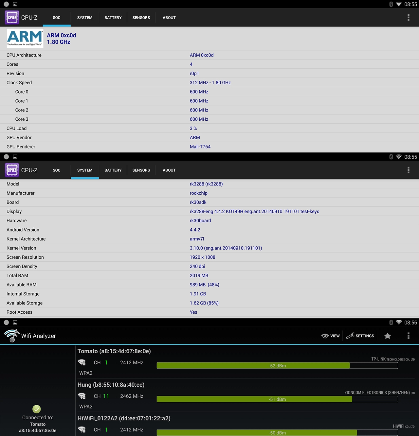
Task: Open Wifi Analyzer SETTINGS
Action: [x=360, y=336]
